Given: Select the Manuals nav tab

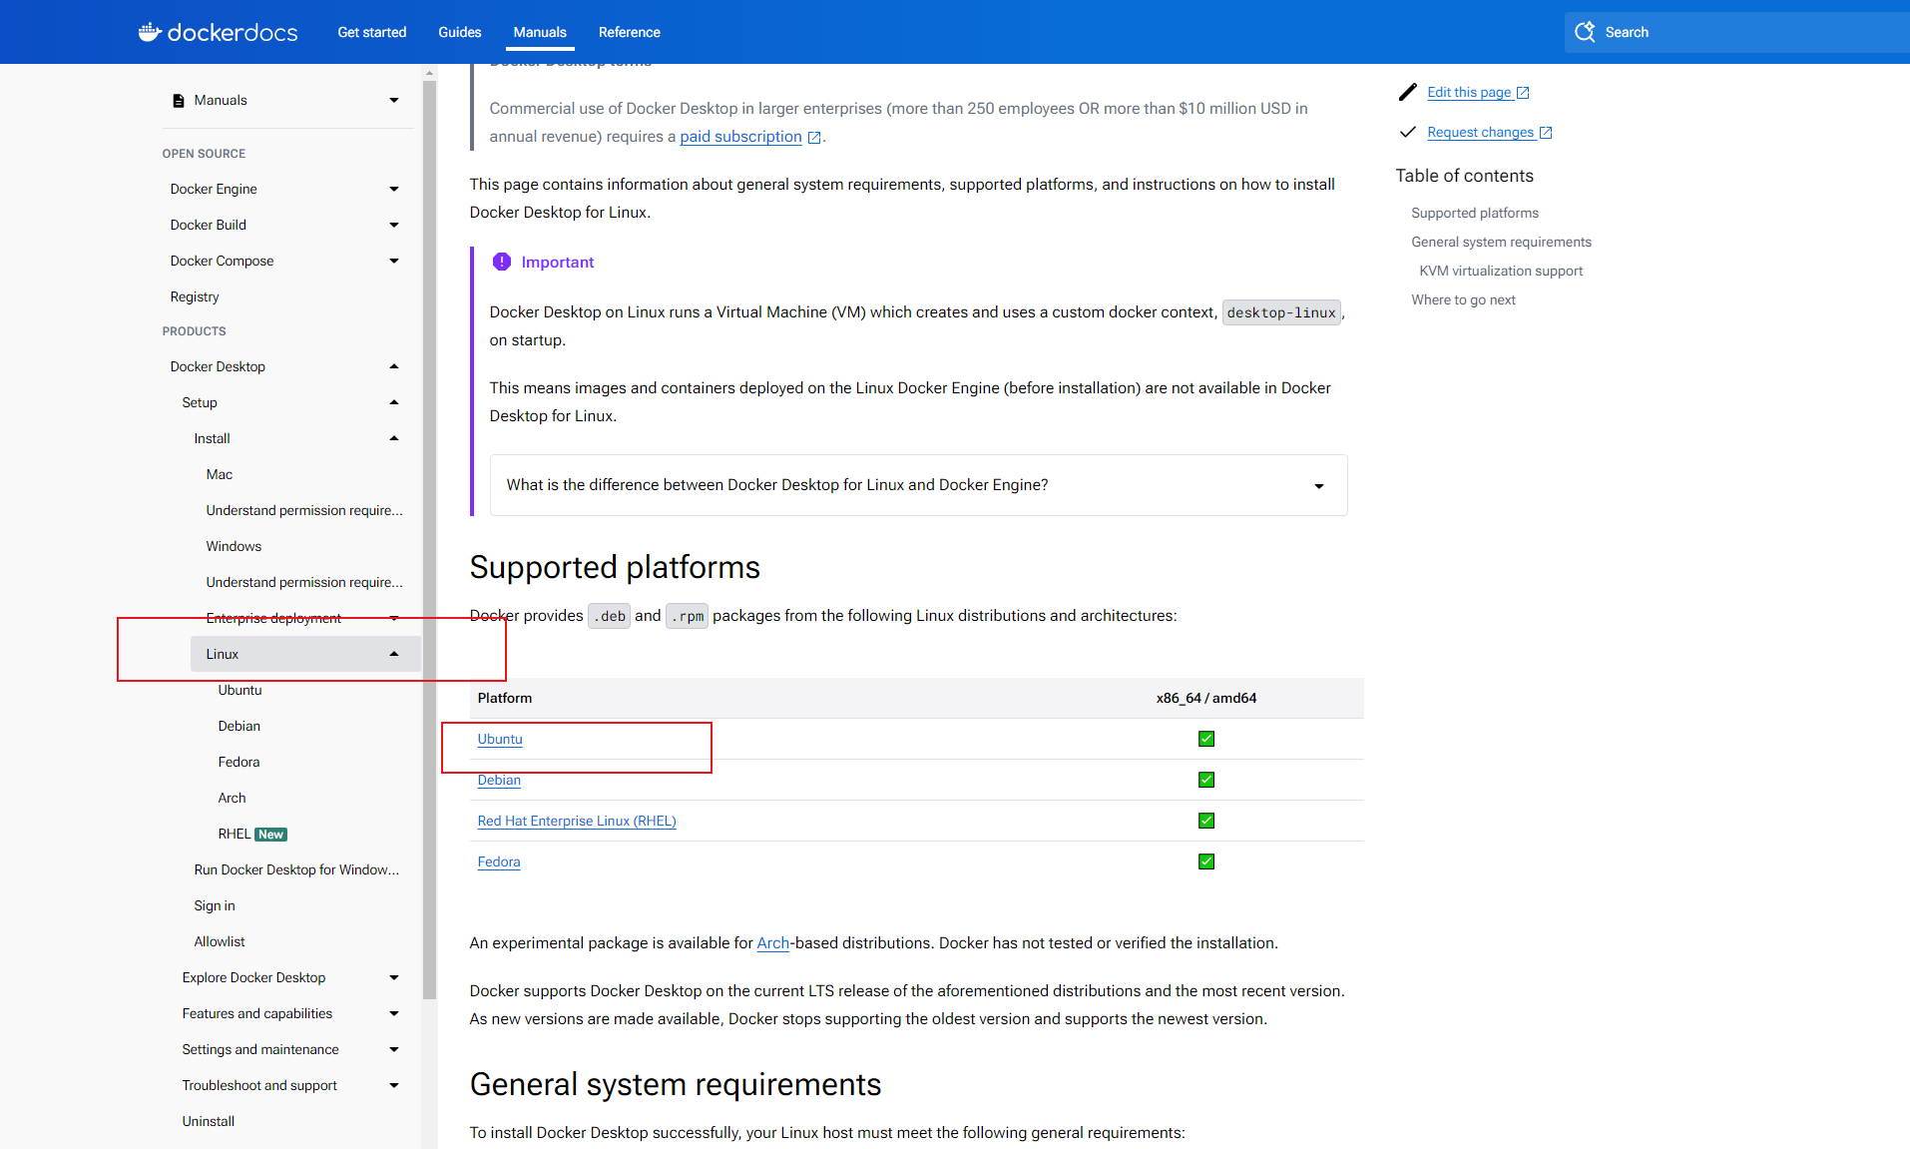Looking at the screenshot, I should click(540, 32).
